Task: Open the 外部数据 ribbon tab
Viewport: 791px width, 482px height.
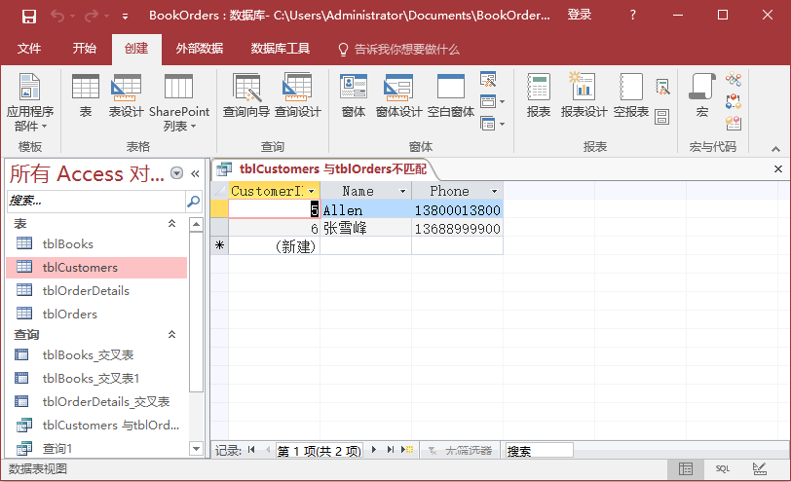Action: (199, 49)
